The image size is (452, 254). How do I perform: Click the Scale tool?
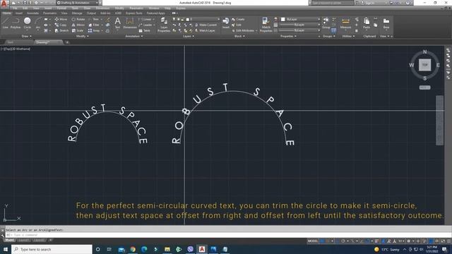coord(78,30)
